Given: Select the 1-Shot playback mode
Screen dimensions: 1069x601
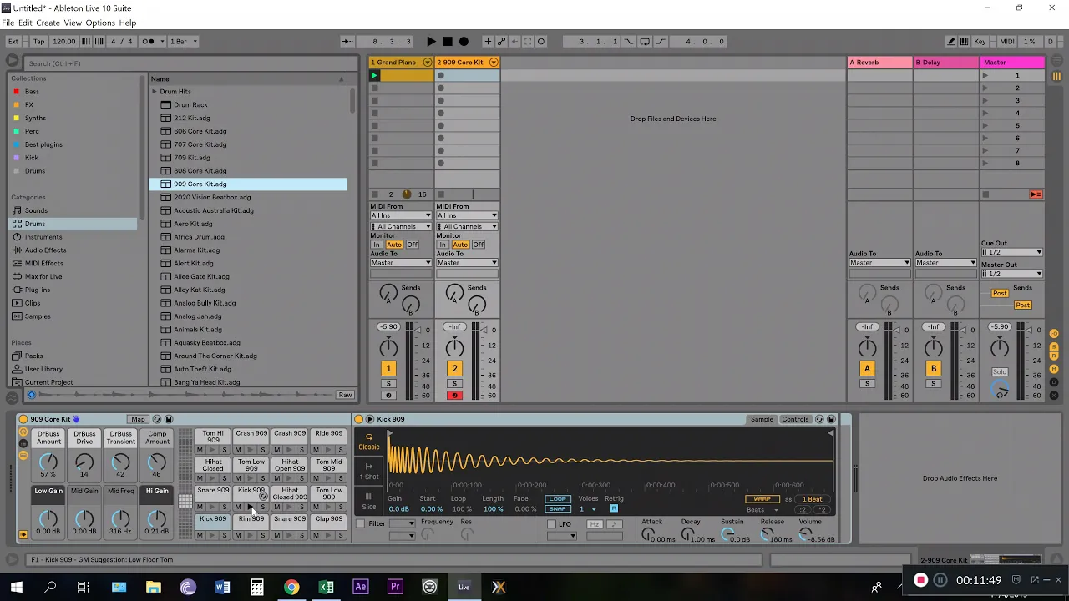Looking at the screenshot, I should [369, 472].
